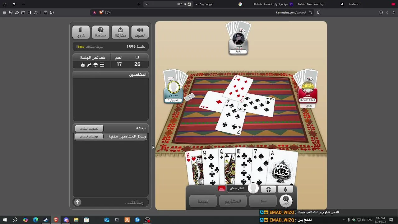This screenshot has width=398, height=224.
Task: Click the top player's avatar
Action: click(238, 39)
